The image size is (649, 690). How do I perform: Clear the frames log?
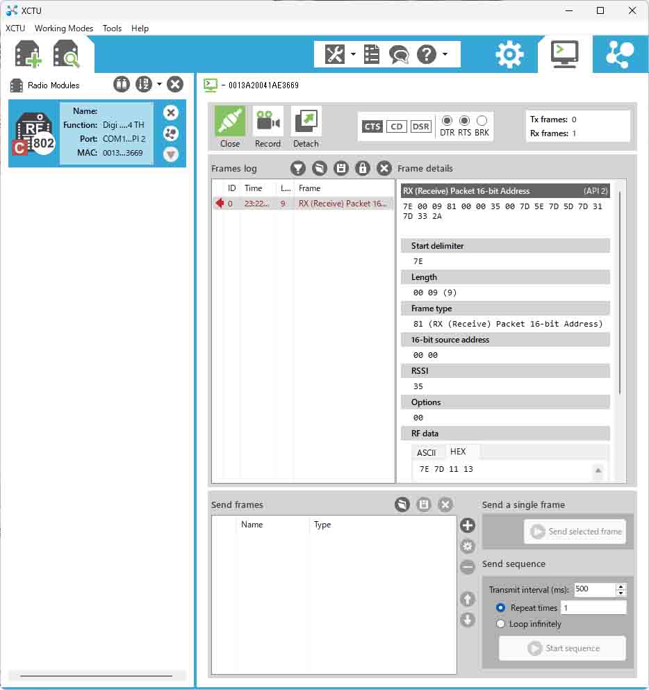click(384, 168)
